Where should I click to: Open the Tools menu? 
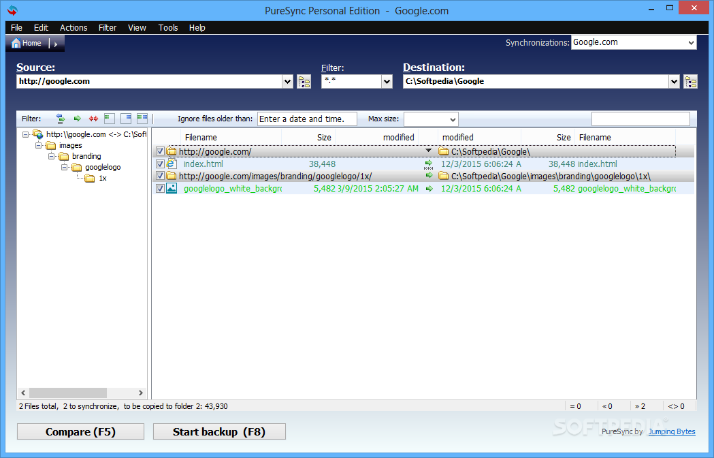pos(168,28)
